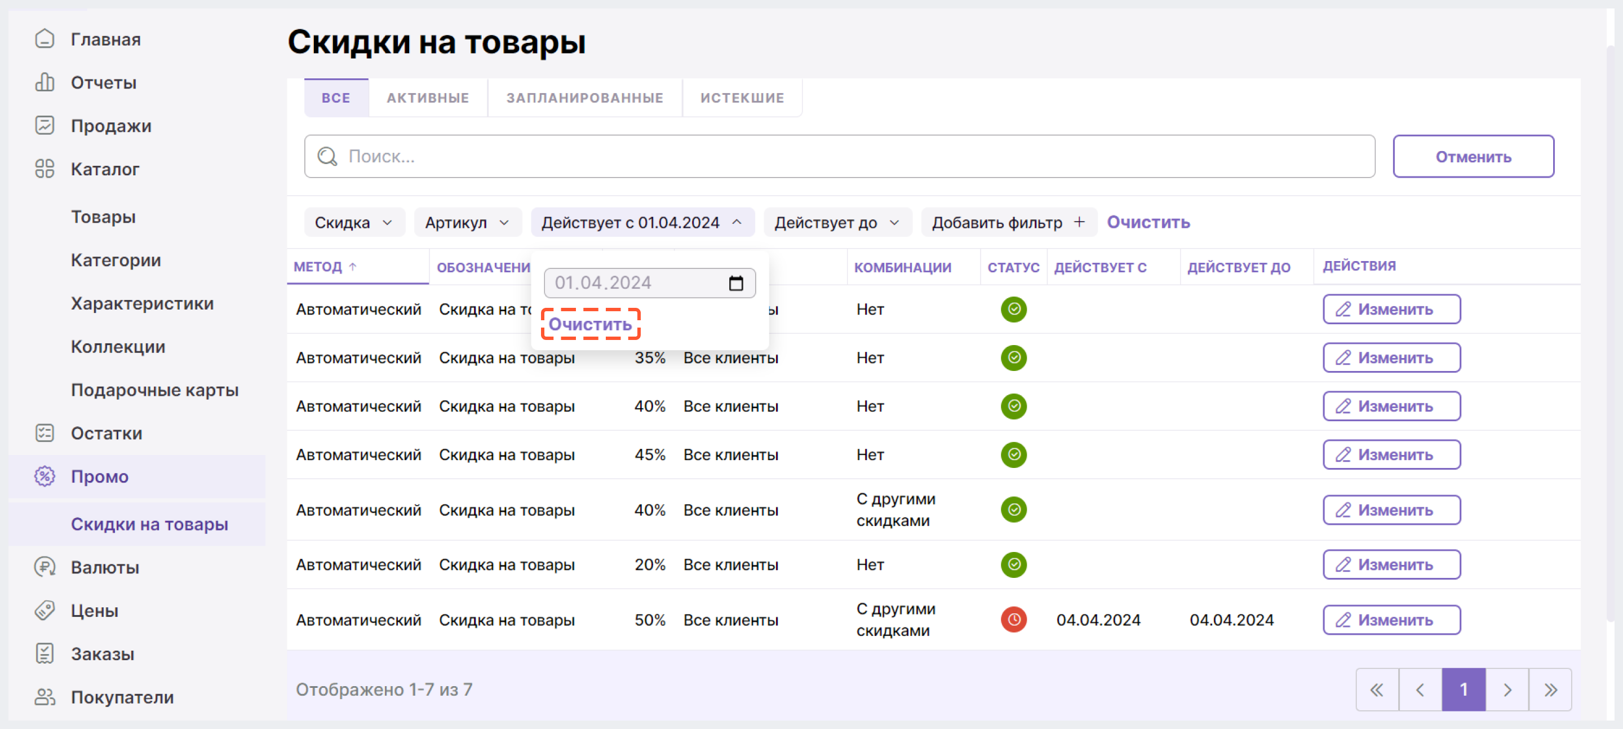Click the 01.04.2024 date input field
Viewport: 1623px width, 729px height.
click(x=650, y=283)
